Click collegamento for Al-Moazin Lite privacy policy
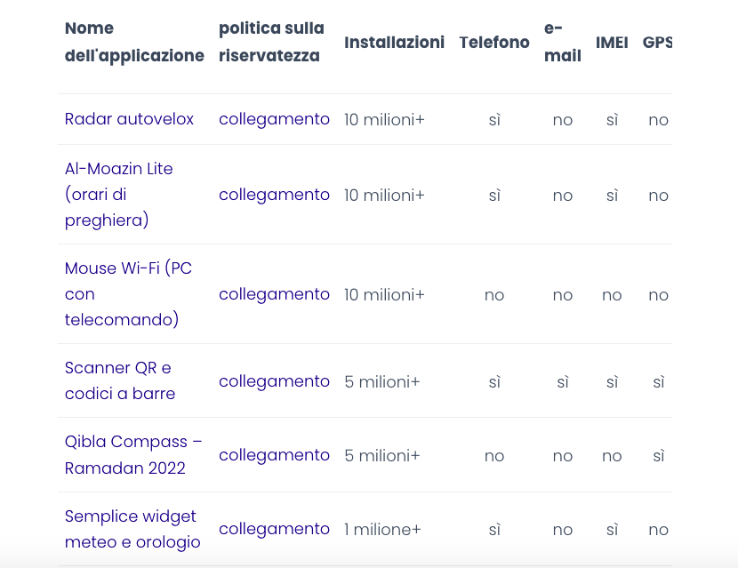 point(274,195)
